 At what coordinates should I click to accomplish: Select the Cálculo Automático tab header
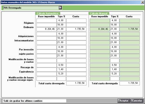click(x=48, y=13)
